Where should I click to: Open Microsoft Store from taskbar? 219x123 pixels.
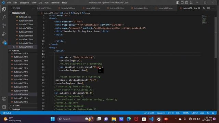(x=144, y=119)
